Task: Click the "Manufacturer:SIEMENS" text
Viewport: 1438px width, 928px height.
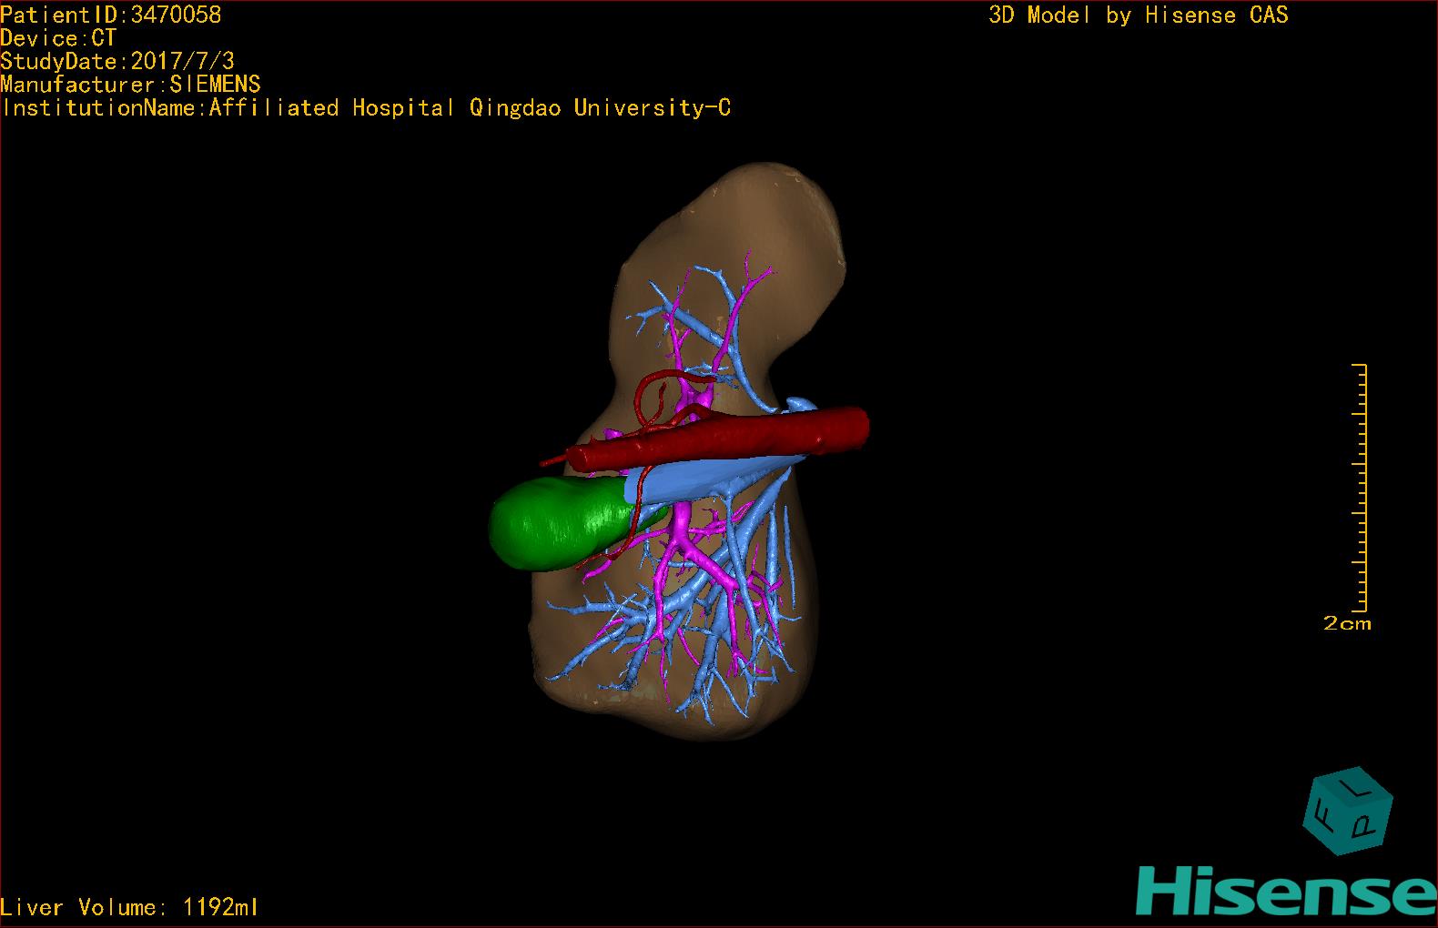Action: 131,85
